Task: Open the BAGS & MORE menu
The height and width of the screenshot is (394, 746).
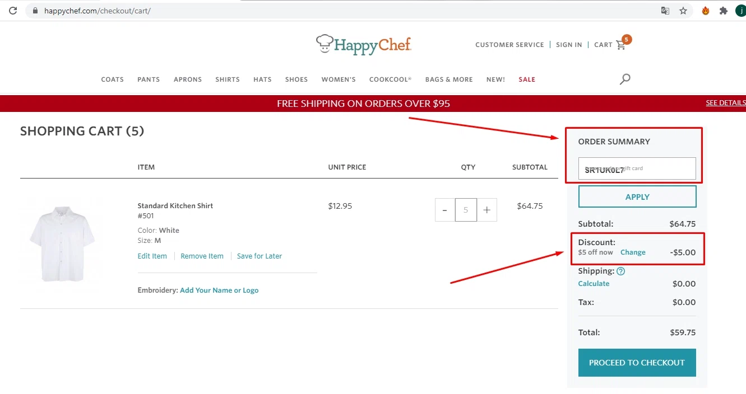Action: point(449,79)
